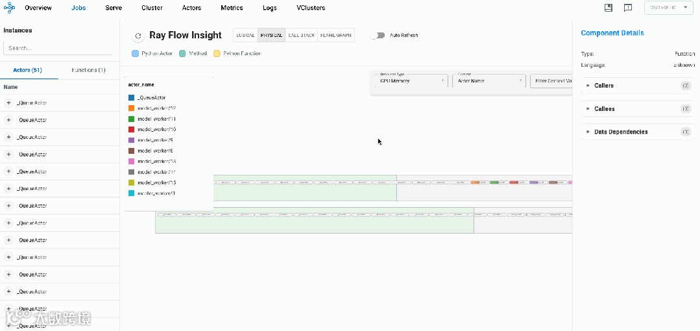Image resolution: width=700 pixels, height=331 pixels.
Task: Open the Resource Type GPU Memory dropdown
Action: coord(411,81)
